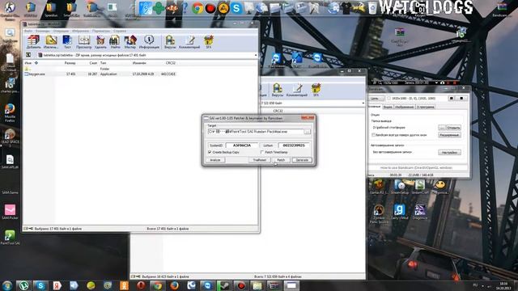518x291 pixels.
Task: Open the Справка menu in front WinRAR
Action: [120, 31]
